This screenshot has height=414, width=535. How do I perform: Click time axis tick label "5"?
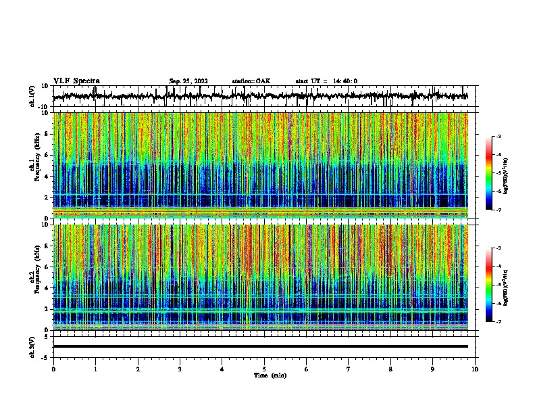(264, 369)
